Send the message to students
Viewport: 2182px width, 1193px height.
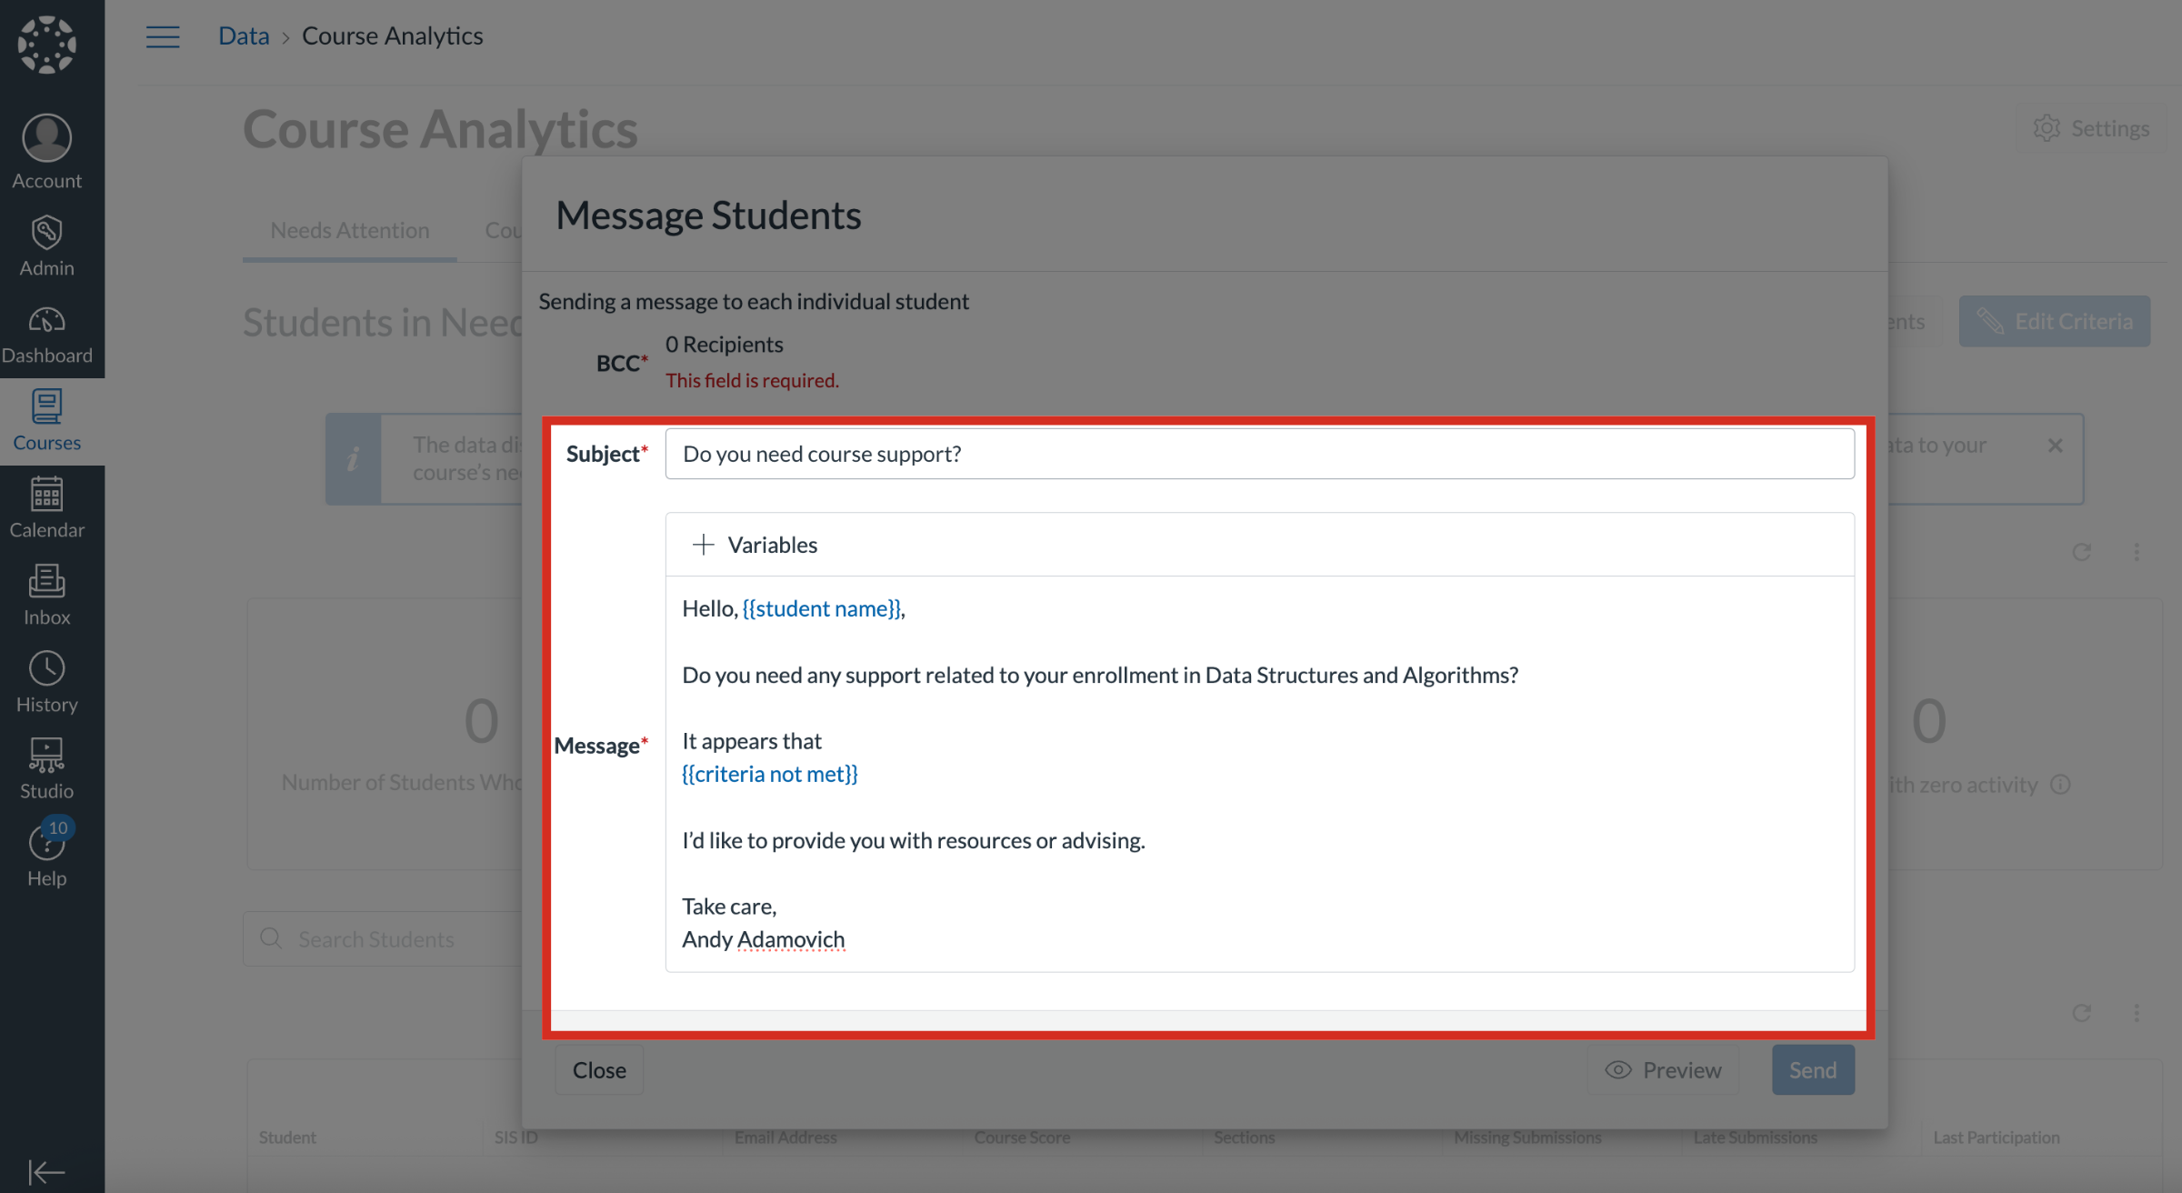[x=1812, y=1069]
